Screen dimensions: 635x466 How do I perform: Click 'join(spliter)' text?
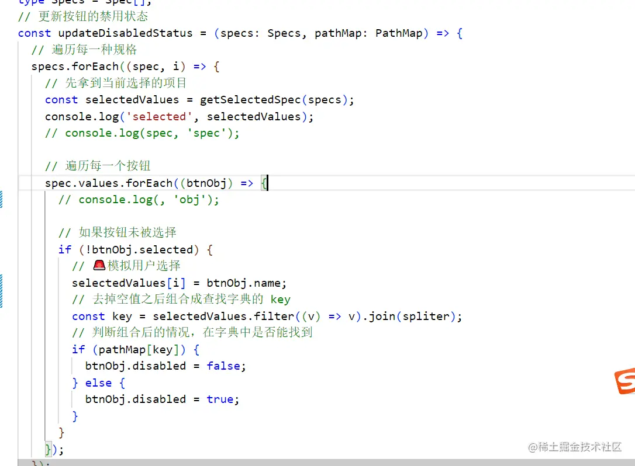click(x=412, y=317)
